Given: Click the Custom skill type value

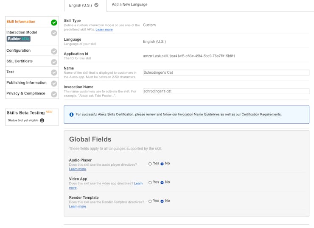Looking at the screenshot, I should (x=149, y=25).
